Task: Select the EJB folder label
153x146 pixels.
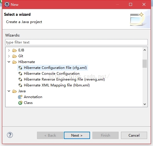Action: [x=21, y=50]
